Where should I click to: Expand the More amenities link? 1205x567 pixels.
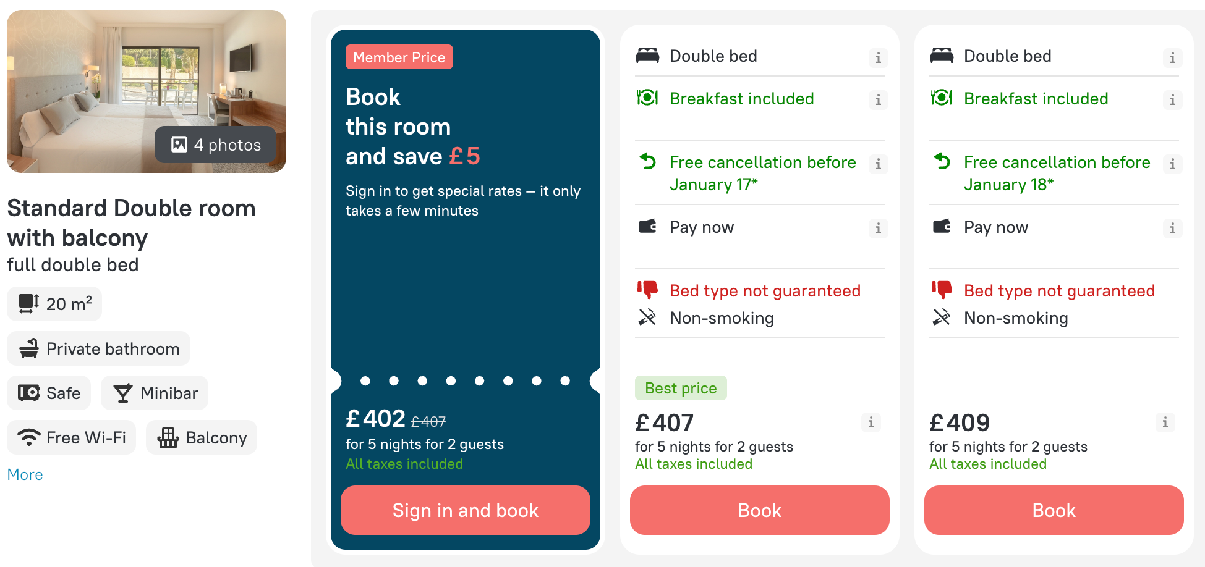pos(25,474)
